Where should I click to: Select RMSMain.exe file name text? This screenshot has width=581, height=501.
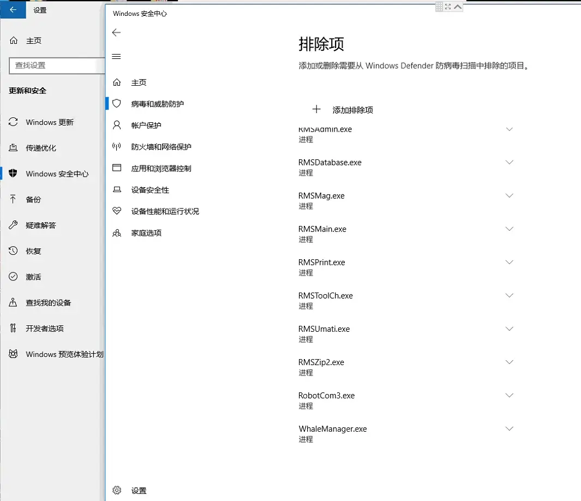tap(322, 229)
